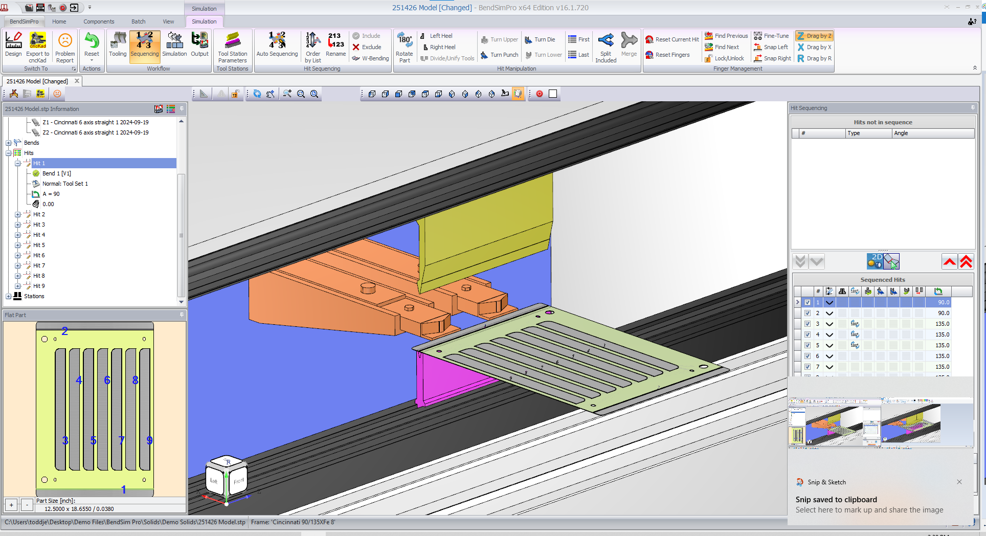Click Find Next button

coord(722,47)
